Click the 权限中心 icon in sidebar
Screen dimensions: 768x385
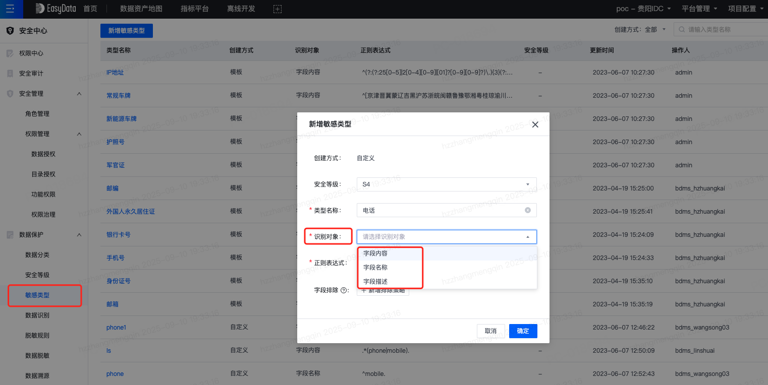click(x=10, y=53)
